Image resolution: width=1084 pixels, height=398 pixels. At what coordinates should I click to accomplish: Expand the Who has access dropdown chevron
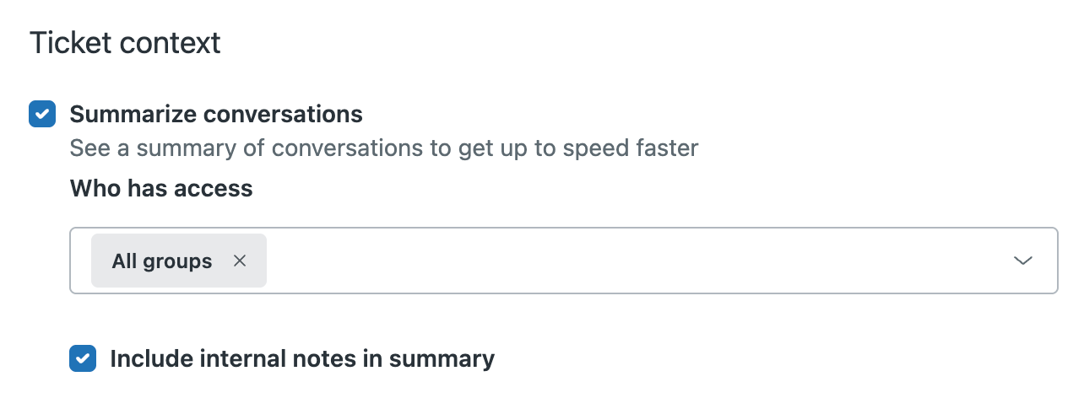(x=1023, y=261)
